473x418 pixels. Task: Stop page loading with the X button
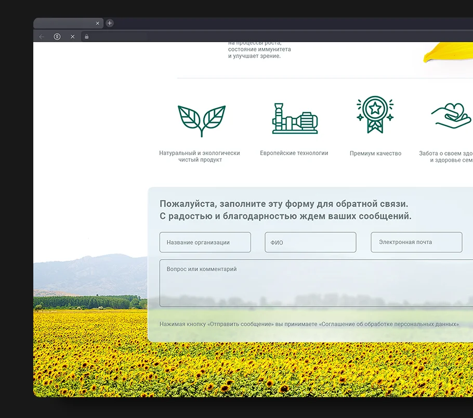73,36
